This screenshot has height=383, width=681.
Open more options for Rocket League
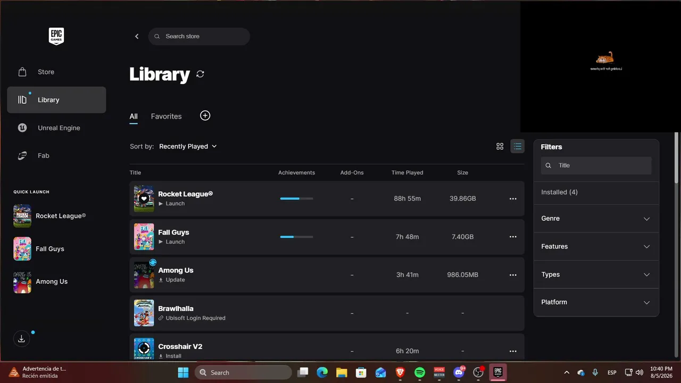click(x=513, y=198)
